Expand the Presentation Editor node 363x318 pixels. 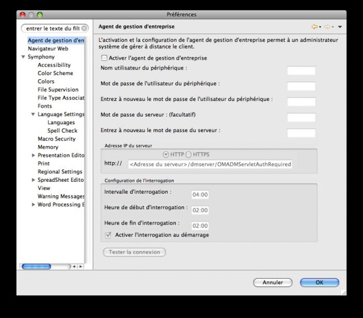(33, 155)
